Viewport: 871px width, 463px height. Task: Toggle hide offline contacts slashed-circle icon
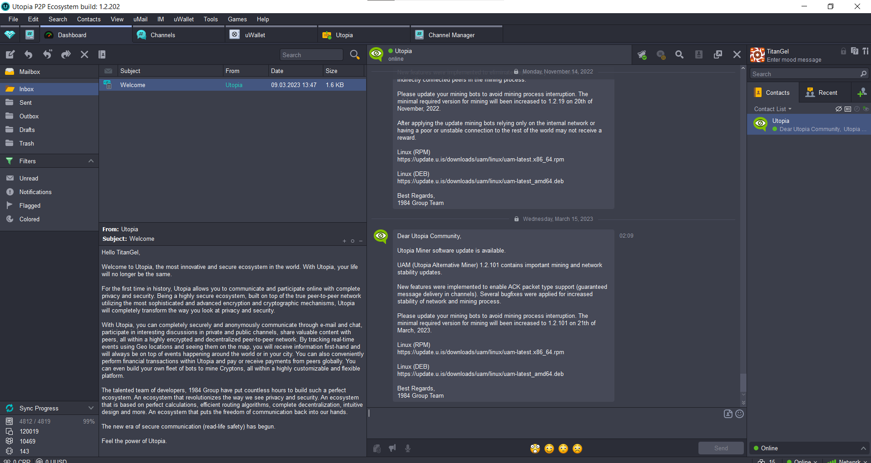[839, 109]
